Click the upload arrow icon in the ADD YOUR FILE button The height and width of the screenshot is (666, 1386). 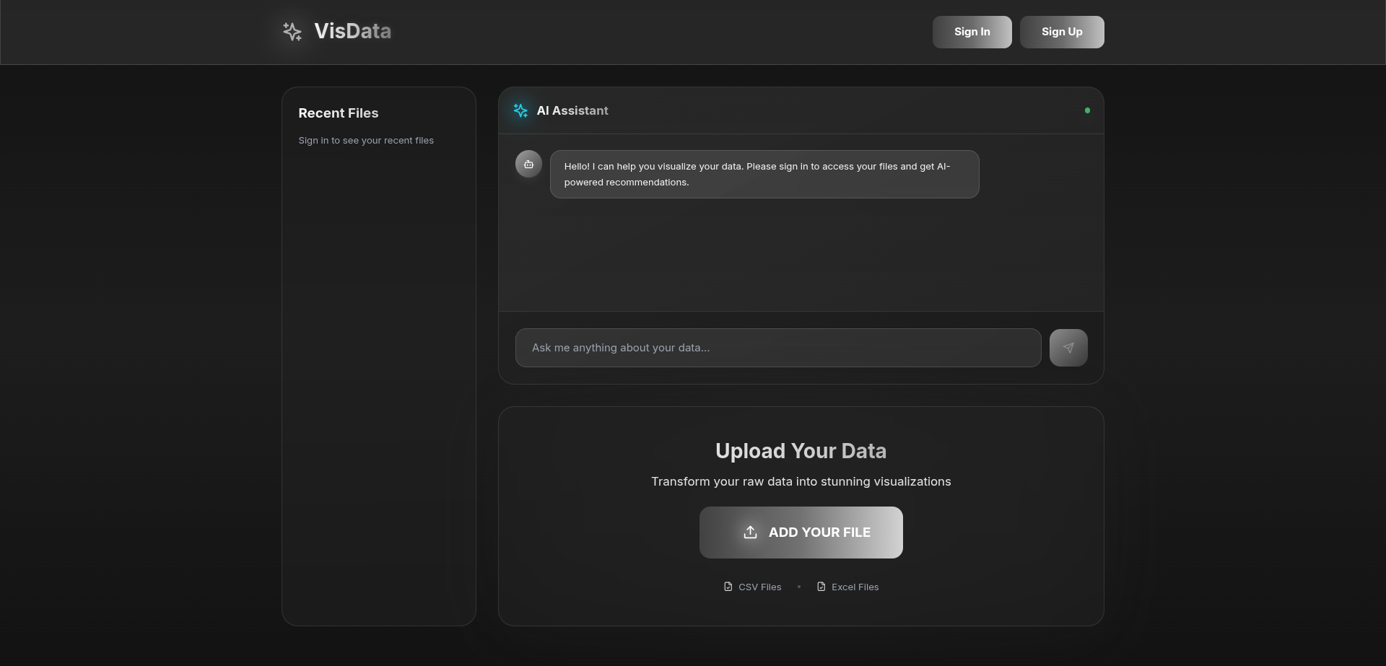750,533
